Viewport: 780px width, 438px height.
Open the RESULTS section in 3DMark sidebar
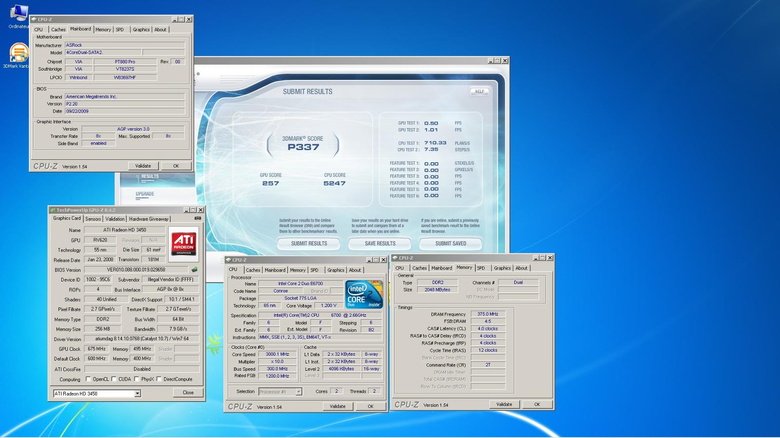pos(150,176)
